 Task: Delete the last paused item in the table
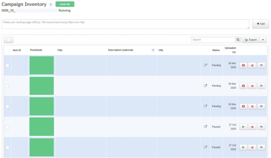(252, 147)
